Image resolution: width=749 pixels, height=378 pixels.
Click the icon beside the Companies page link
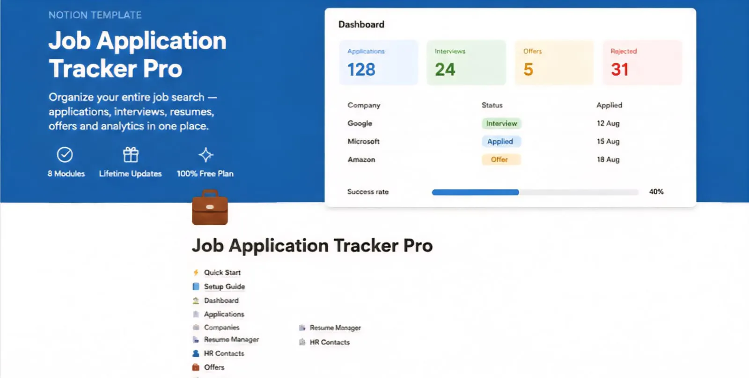click(196, 327)
